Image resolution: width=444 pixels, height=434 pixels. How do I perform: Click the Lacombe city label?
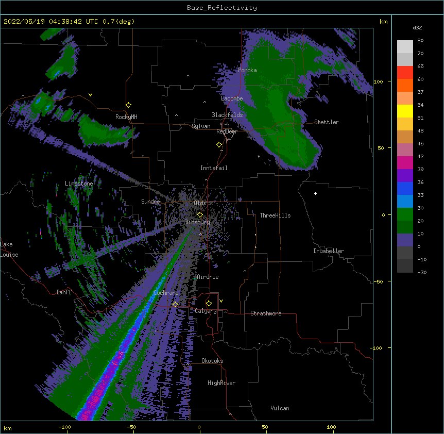click(232, 98)
